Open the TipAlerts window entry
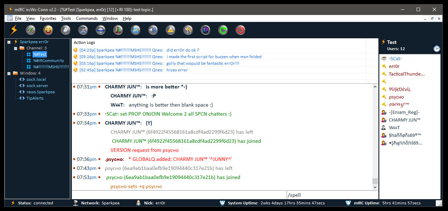The height and width of the screenshot is (211, 448). coord(35,98)
